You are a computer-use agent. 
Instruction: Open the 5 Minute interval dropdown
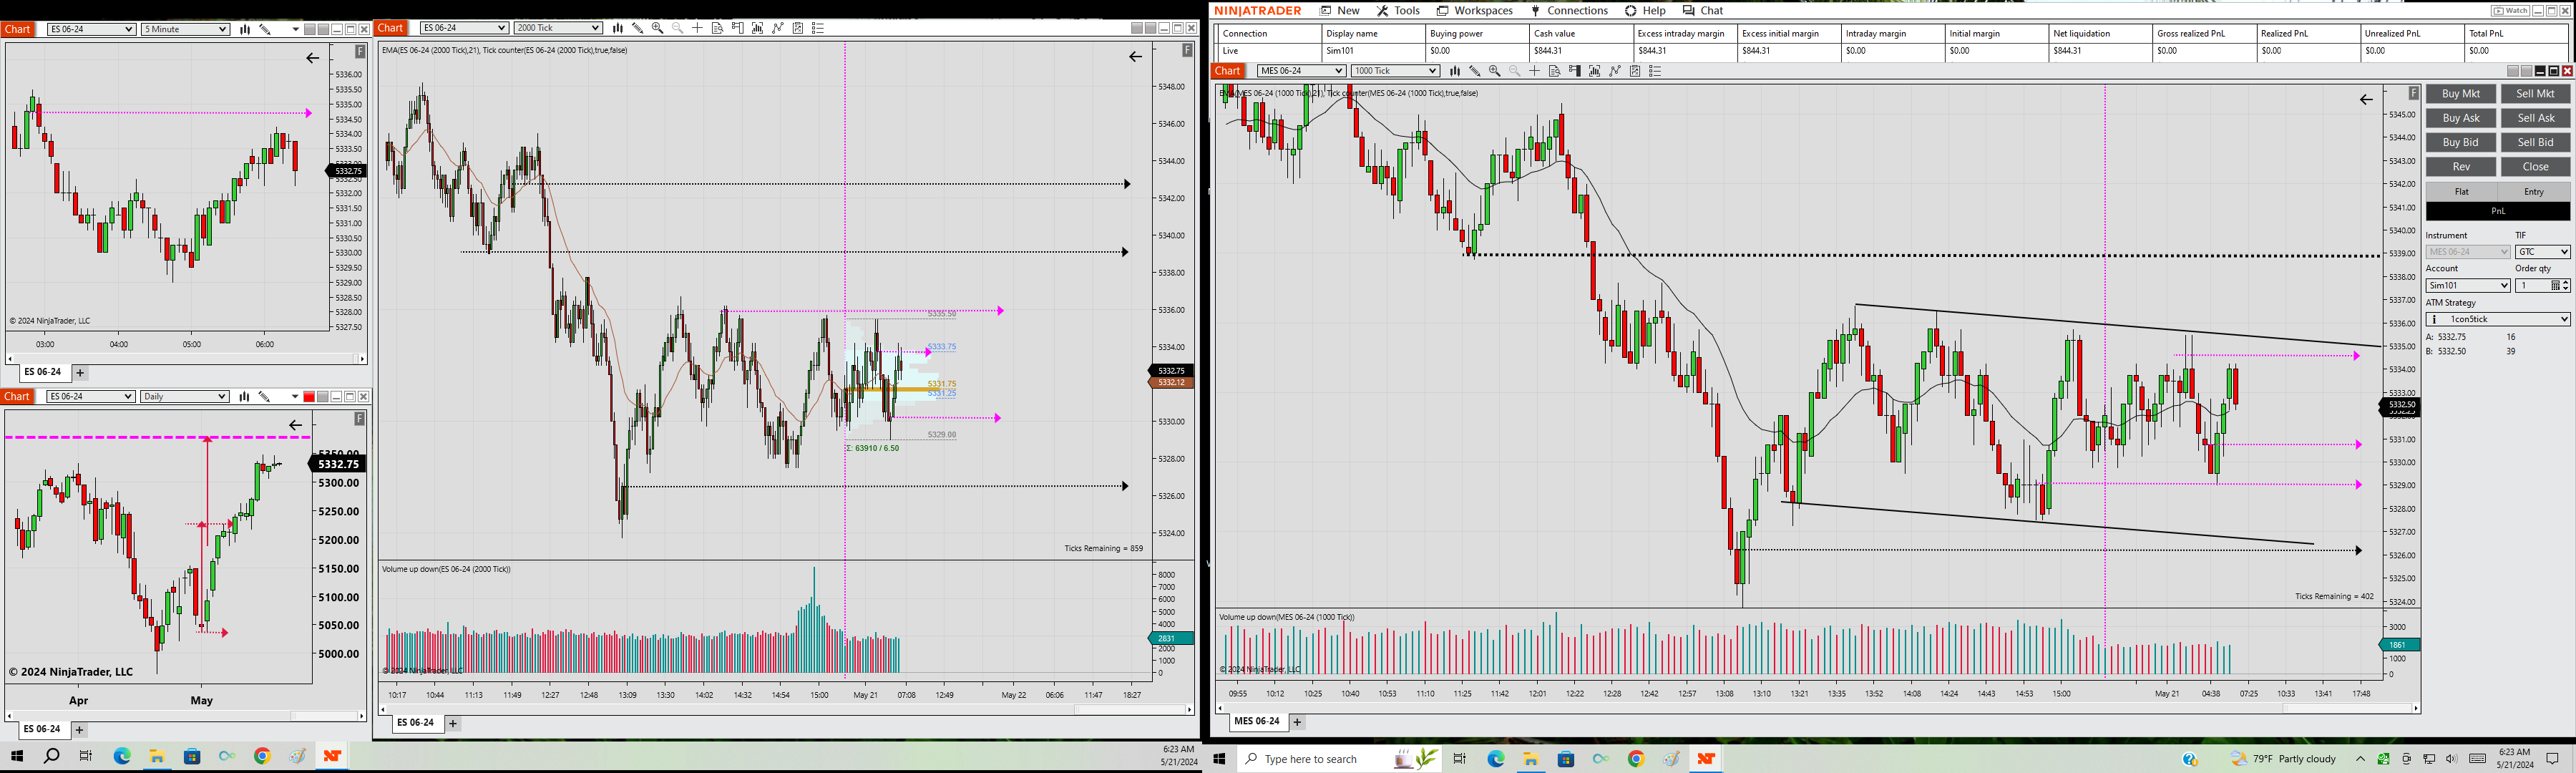[185, 30]
